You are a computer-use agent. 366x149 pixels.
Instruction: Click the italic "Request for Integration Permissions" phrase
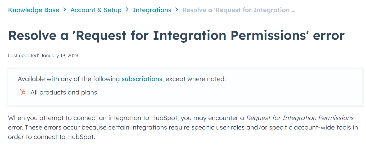point(300,118)
